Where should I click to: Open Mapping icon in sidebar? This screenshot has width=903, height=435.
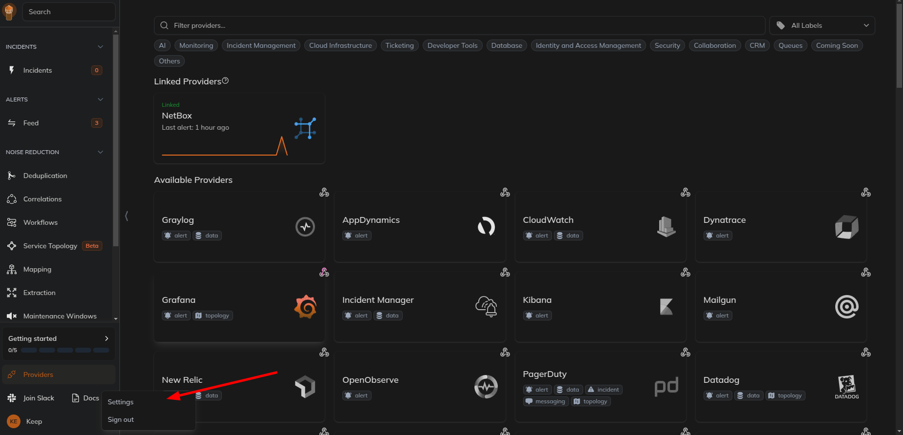click(x=12, y=269)
